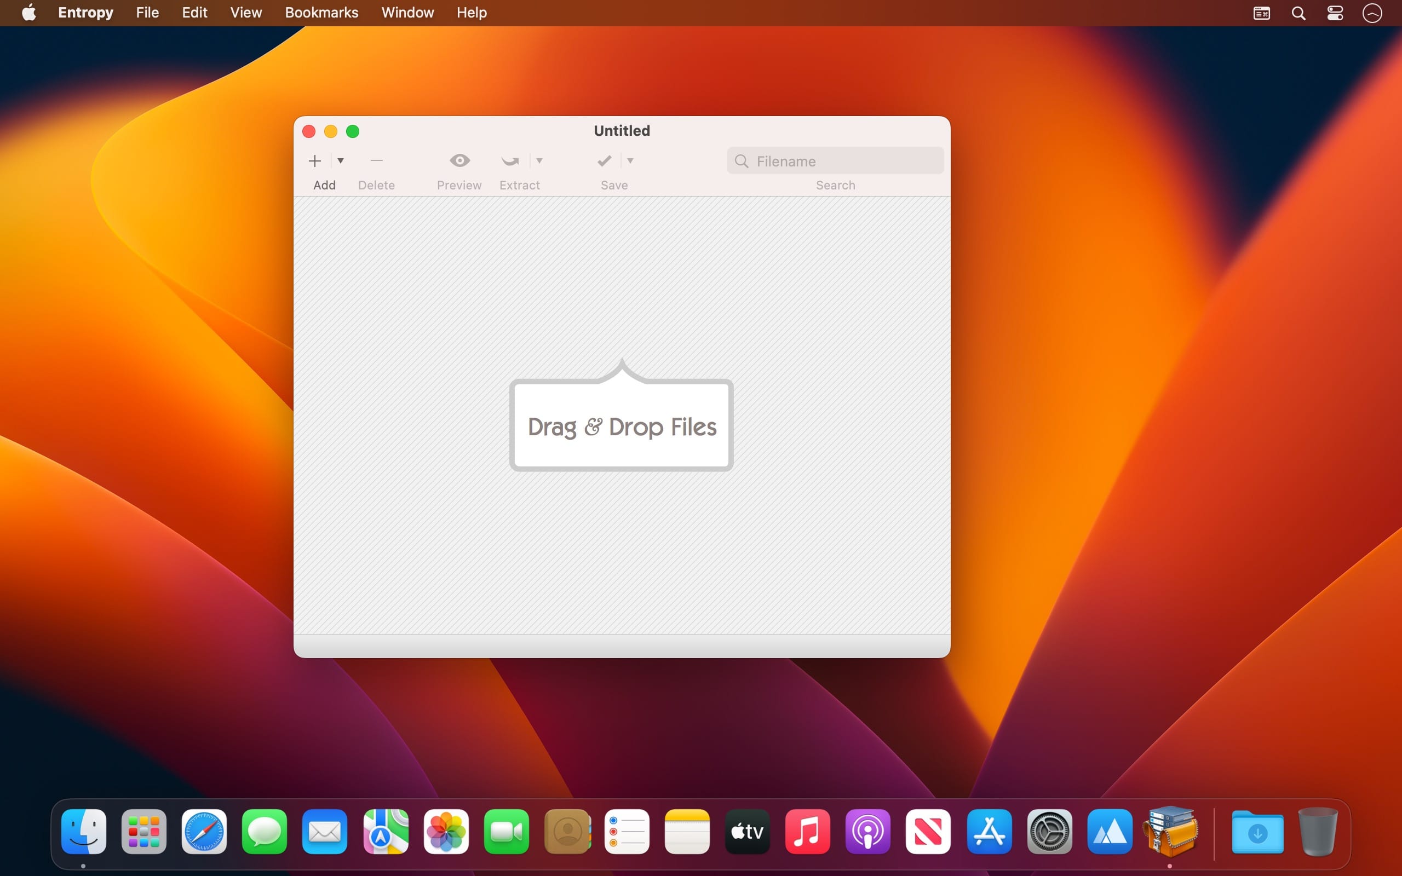Open App Store from the Dock

tap(990, 832)
